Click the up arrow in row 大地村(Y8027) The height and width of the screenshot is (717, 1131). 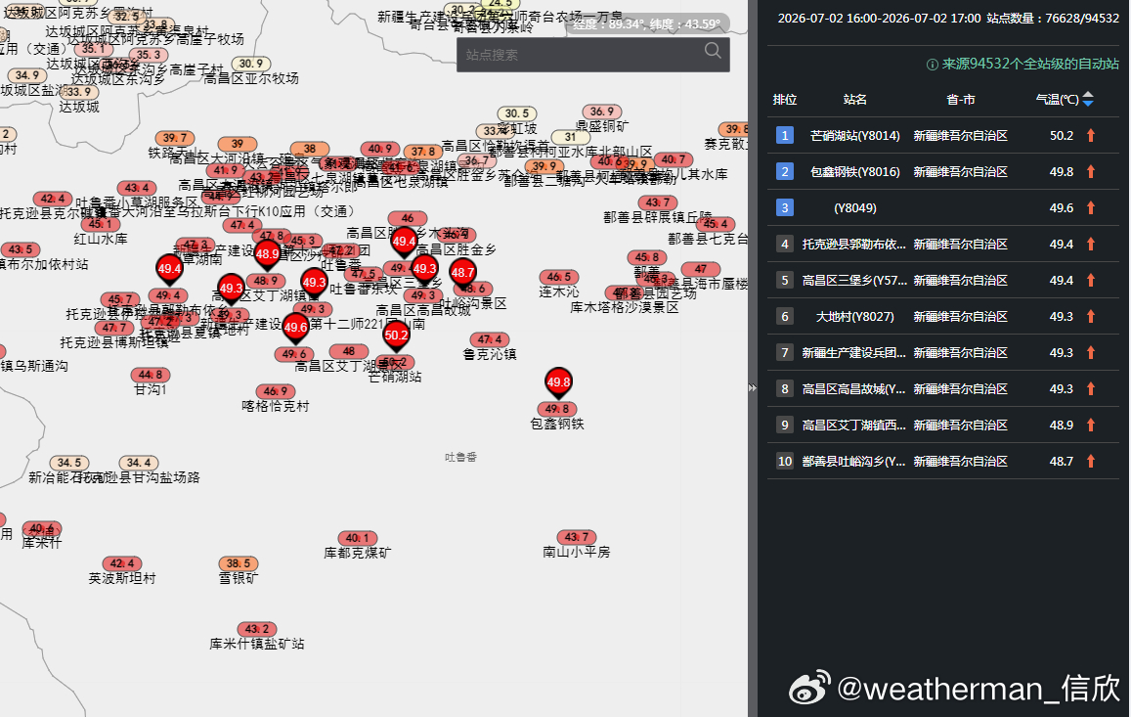[x=1091, y=316]
